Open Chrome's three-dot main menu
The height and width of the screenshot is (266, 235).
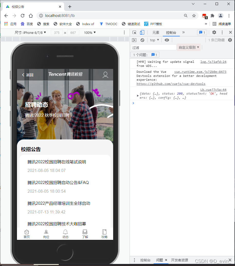229,16
